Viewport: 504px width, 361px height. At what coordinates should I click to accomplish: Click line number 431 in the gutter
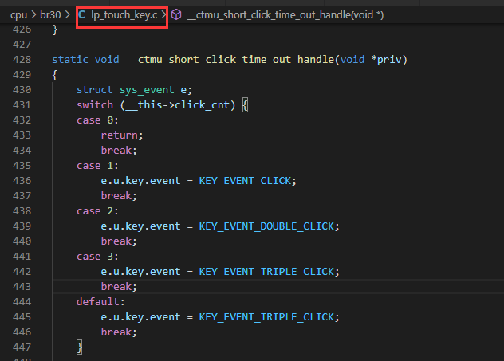[22, 105]
